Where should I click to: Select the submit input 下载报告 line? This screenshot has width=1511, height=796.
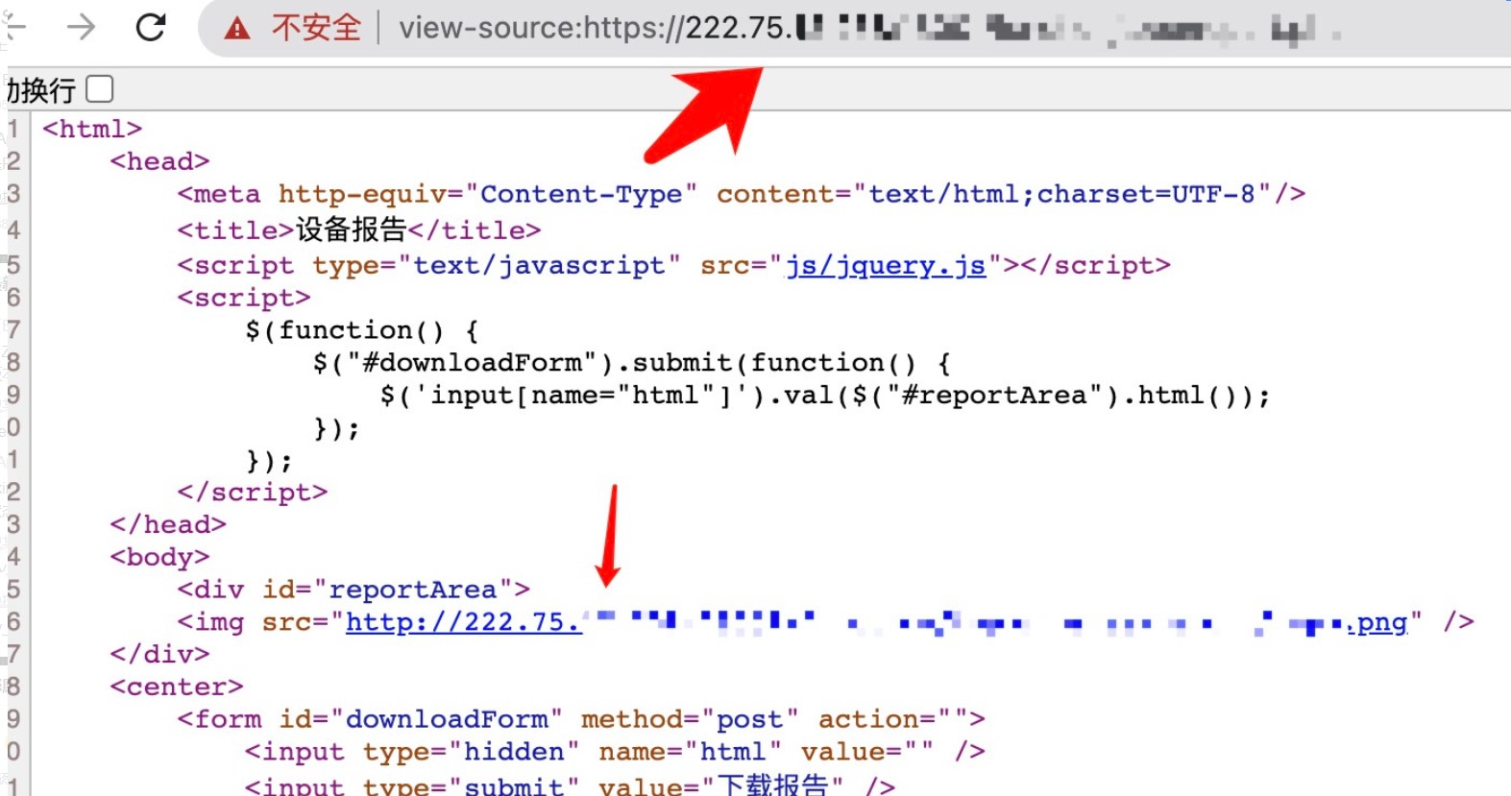click(x=571, y=784)
